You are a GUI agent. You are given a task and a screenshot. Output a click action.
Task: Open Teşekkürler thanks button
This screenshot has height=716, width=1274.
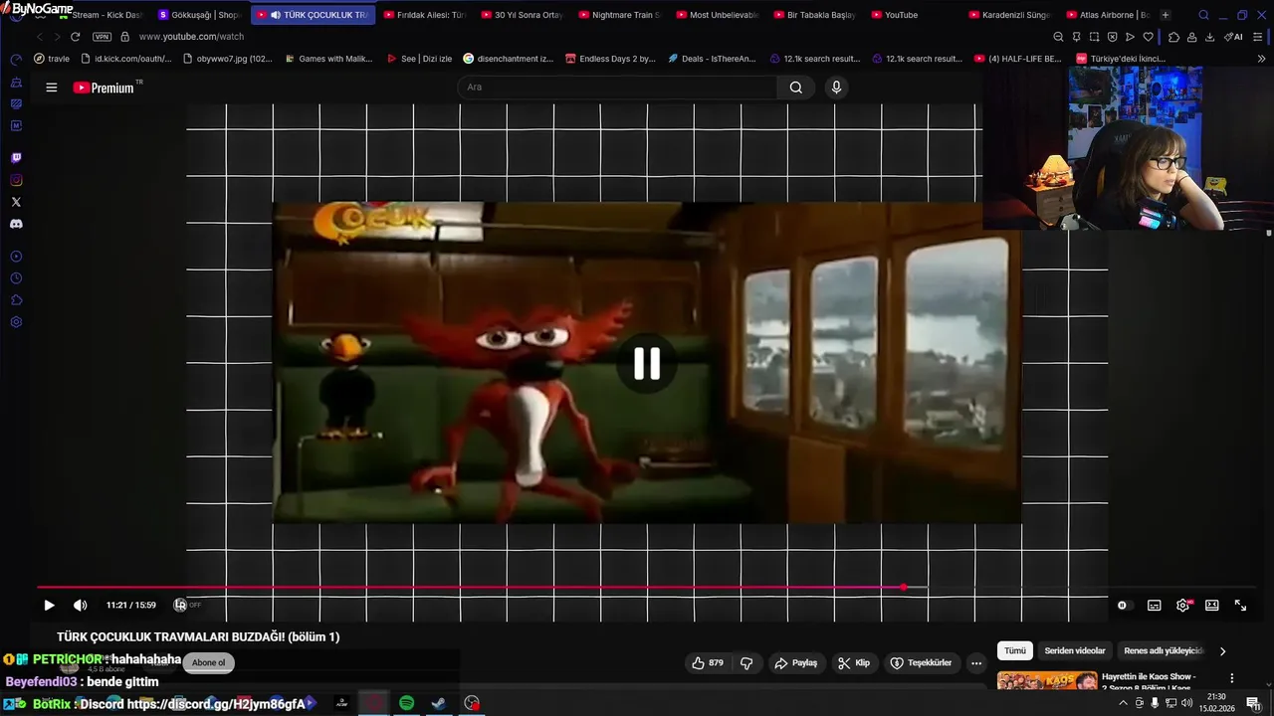pyautogui.click(x=921, y=663)
